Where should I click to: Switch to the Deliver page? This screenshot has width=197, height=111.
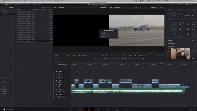[126, 109]
